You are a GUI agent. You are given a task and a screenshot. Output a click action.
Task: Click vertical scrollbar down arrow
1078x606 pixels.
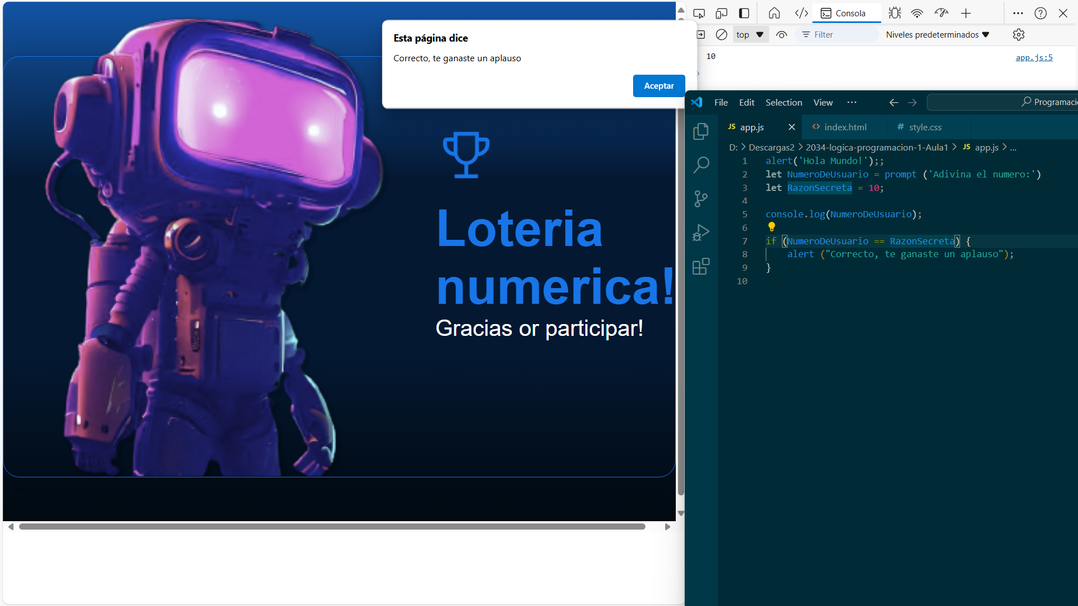681,513
